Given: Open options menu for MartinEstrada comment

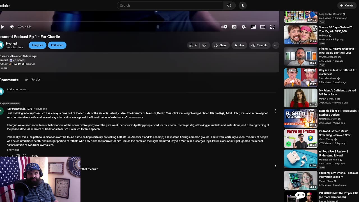Looking at the screenshot, I should 275,111.
